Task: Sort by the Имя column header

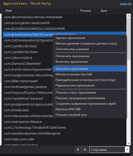Action: click(40, 11)
